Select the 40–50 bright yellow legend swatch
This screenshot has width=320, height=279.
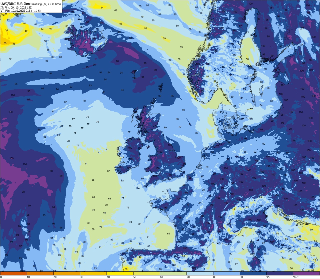click(x=120, y=273)
